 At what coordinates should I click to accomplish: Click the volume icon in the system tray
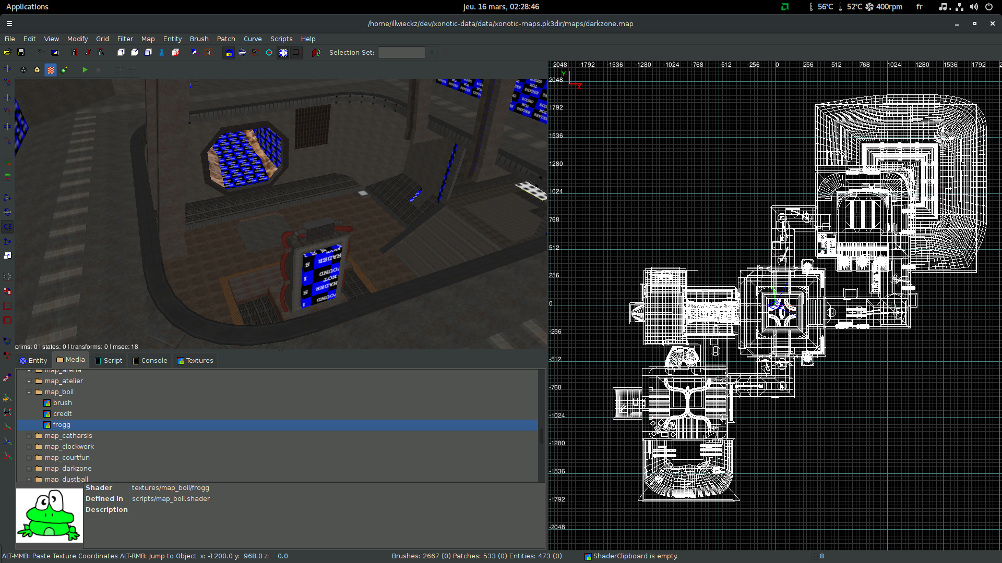tap(973, 7)
